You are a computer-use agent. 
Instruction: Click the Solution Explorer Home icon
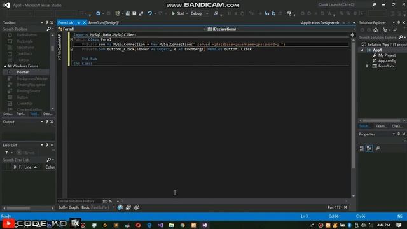[376, 30]
